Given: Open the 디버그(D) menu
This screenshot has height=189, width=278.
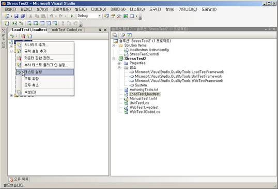Looking at the screenshot, I should (x=98, y=9).
